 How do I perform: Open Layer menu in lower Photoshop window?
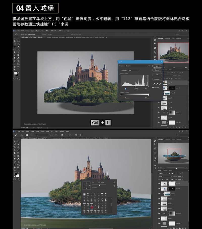(x=33, y=132)
